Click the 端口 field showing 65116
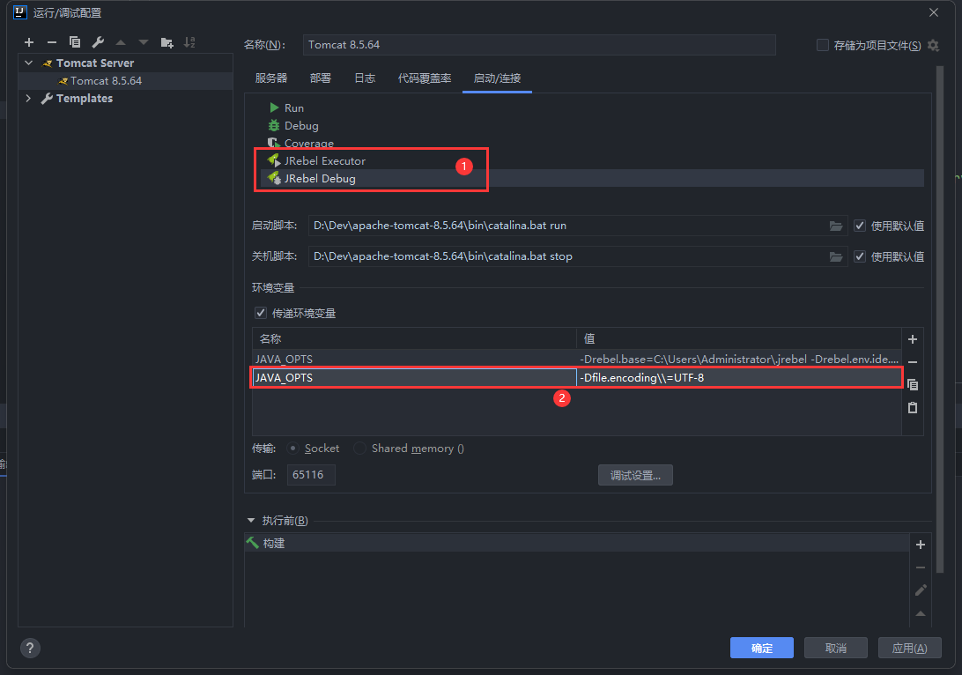The image size is (962, 675). coord(311,475)
